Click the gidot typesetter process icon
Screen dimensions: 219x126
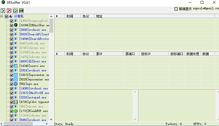(x=16, y=102)
